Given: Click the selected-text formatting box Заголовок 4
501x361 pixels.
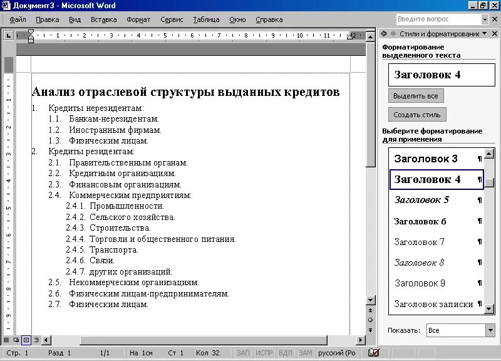Looking at the screenshot, I should 442,75.
